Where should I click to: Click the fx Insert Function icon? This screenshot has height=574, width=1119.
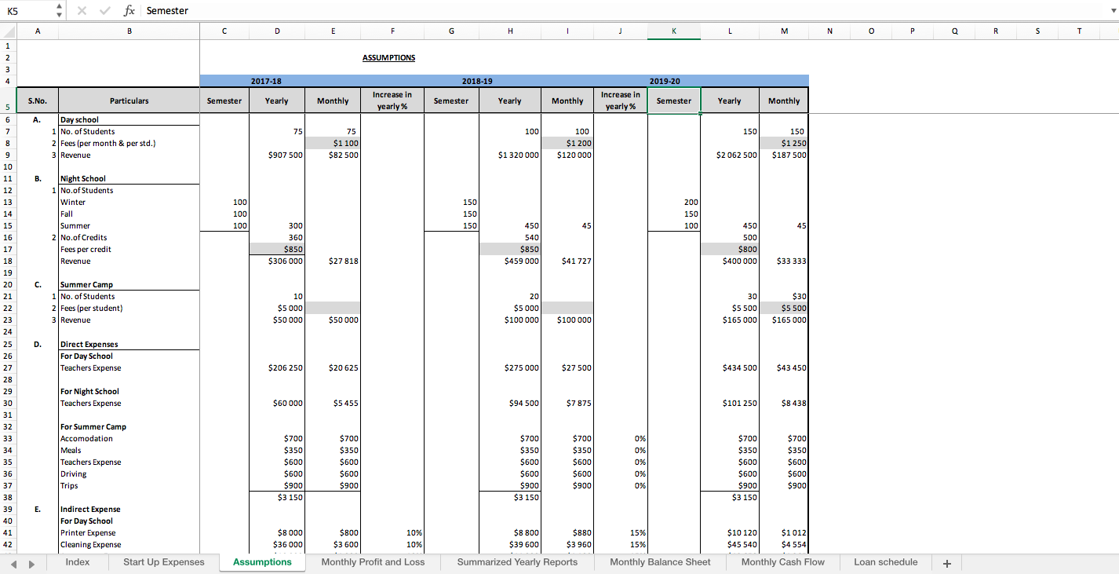click(x=130, y=10)
